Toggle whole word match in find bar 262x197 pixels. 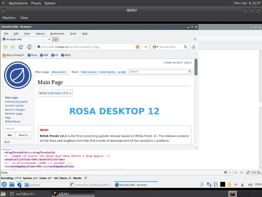coord(254,173)
